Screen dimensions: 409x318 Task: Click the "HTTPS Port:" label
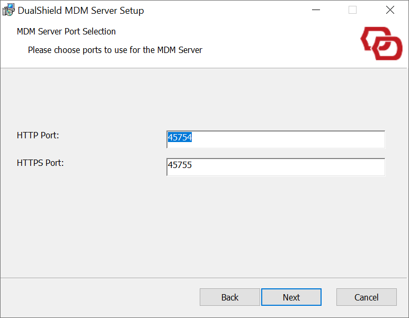click(40, 163)
